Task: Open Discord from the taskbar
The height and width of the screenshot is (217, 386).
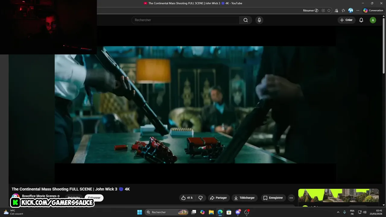Action: [x=238, y=212]
